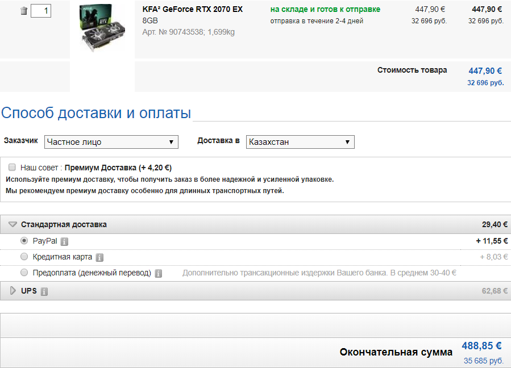Click the quantity field showing 1
The image size is (511, 368).
(x=41, y=11)
